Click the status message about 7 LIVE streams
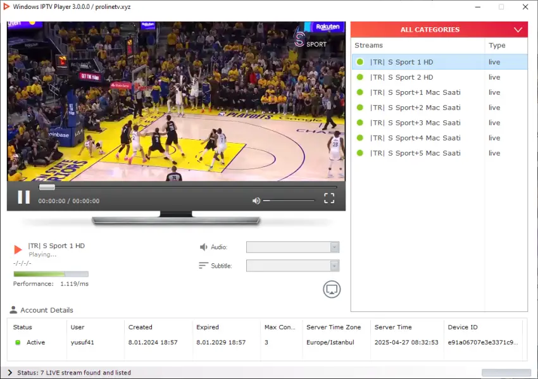The image size is (538, 379). [x=74, y=373]
